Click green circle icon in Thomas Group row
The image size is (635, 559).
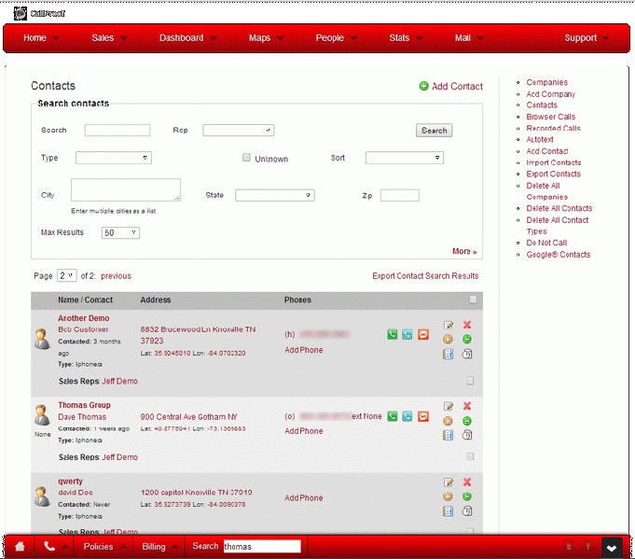tap(467, 421)
